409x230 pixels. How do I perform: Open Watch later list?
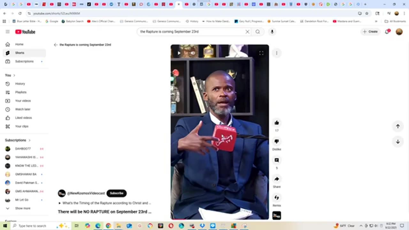tap(24, 109)
